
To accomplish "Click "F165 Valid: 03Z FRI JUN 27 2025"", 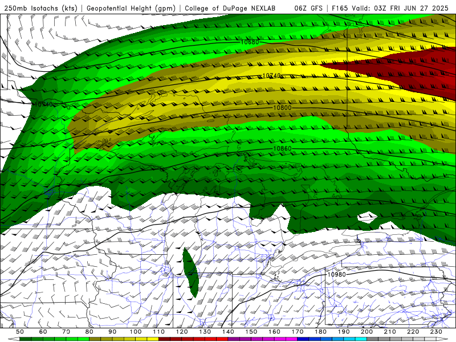I will click(390, 9).
